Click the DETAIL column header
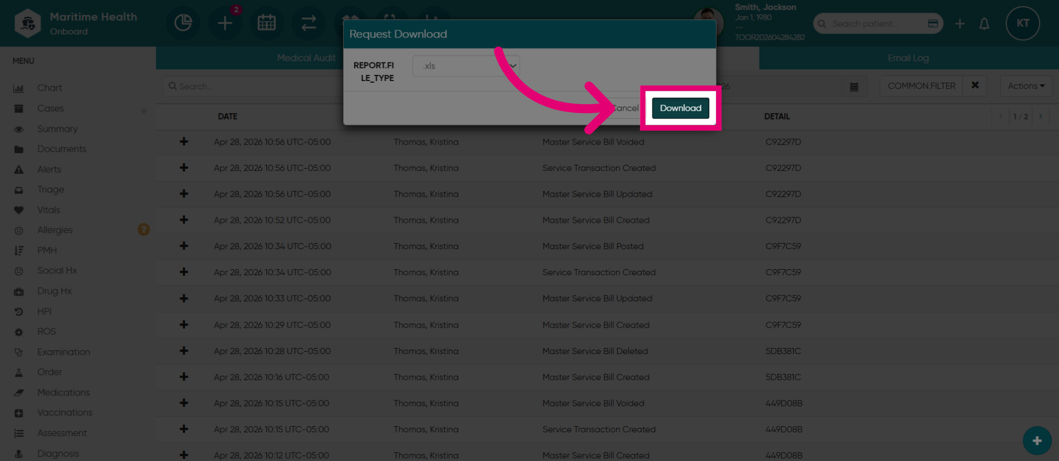1059x461 pixels. tap(777, 116)
